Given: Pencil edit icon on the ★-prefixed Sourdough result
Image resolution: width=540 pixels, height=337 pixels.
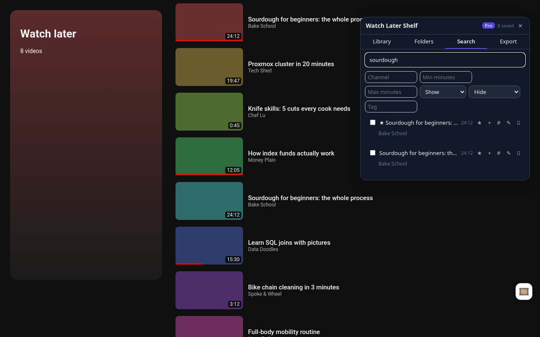Looking at the screenshot, I should [x=508, y=123].
